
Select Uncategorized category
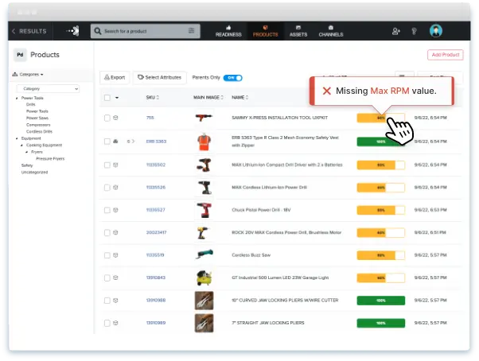(34, 172)
